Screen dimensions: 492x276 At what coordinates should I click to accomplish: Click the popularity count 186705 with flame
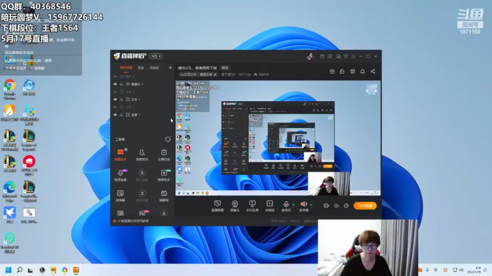click(262, 74)
